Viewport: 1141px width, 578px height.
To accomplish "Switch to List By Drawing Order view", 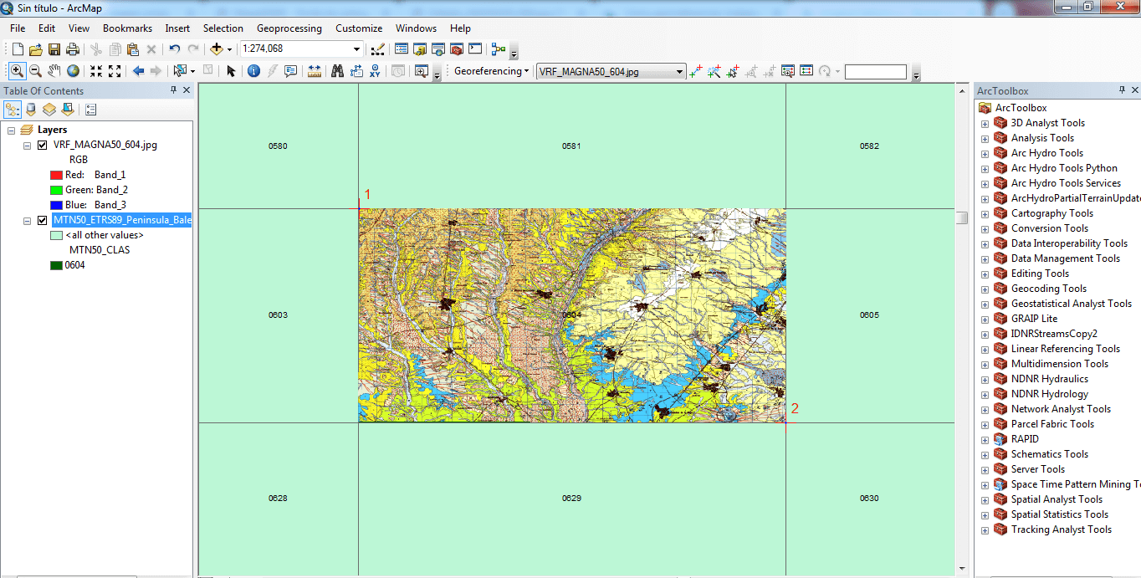I will click(13, 110).
